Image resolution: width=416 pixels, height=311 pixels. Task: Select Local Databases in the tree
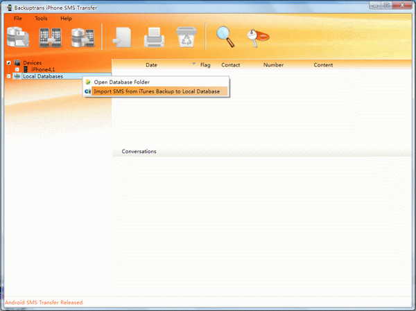pyautogui.click(x=43, y=76)
